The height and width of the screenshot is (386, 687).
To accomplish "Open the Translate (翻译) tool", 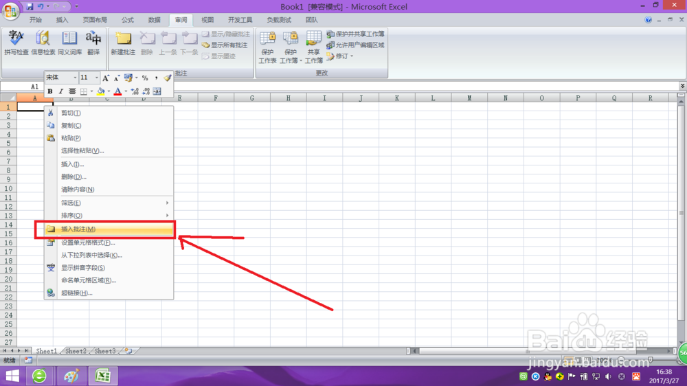I will [93, 43].
